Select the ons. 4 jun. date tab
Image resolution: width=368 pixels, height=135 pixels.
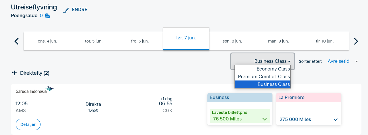(47, 41)
